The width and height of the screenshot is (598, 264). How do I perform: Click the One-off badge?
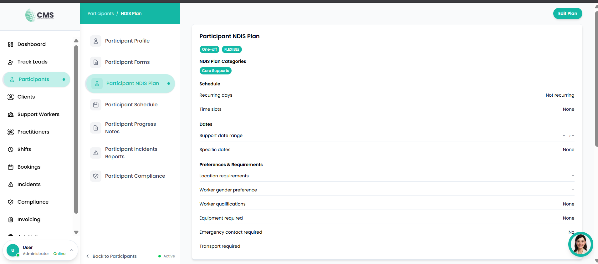coord(209,49)
